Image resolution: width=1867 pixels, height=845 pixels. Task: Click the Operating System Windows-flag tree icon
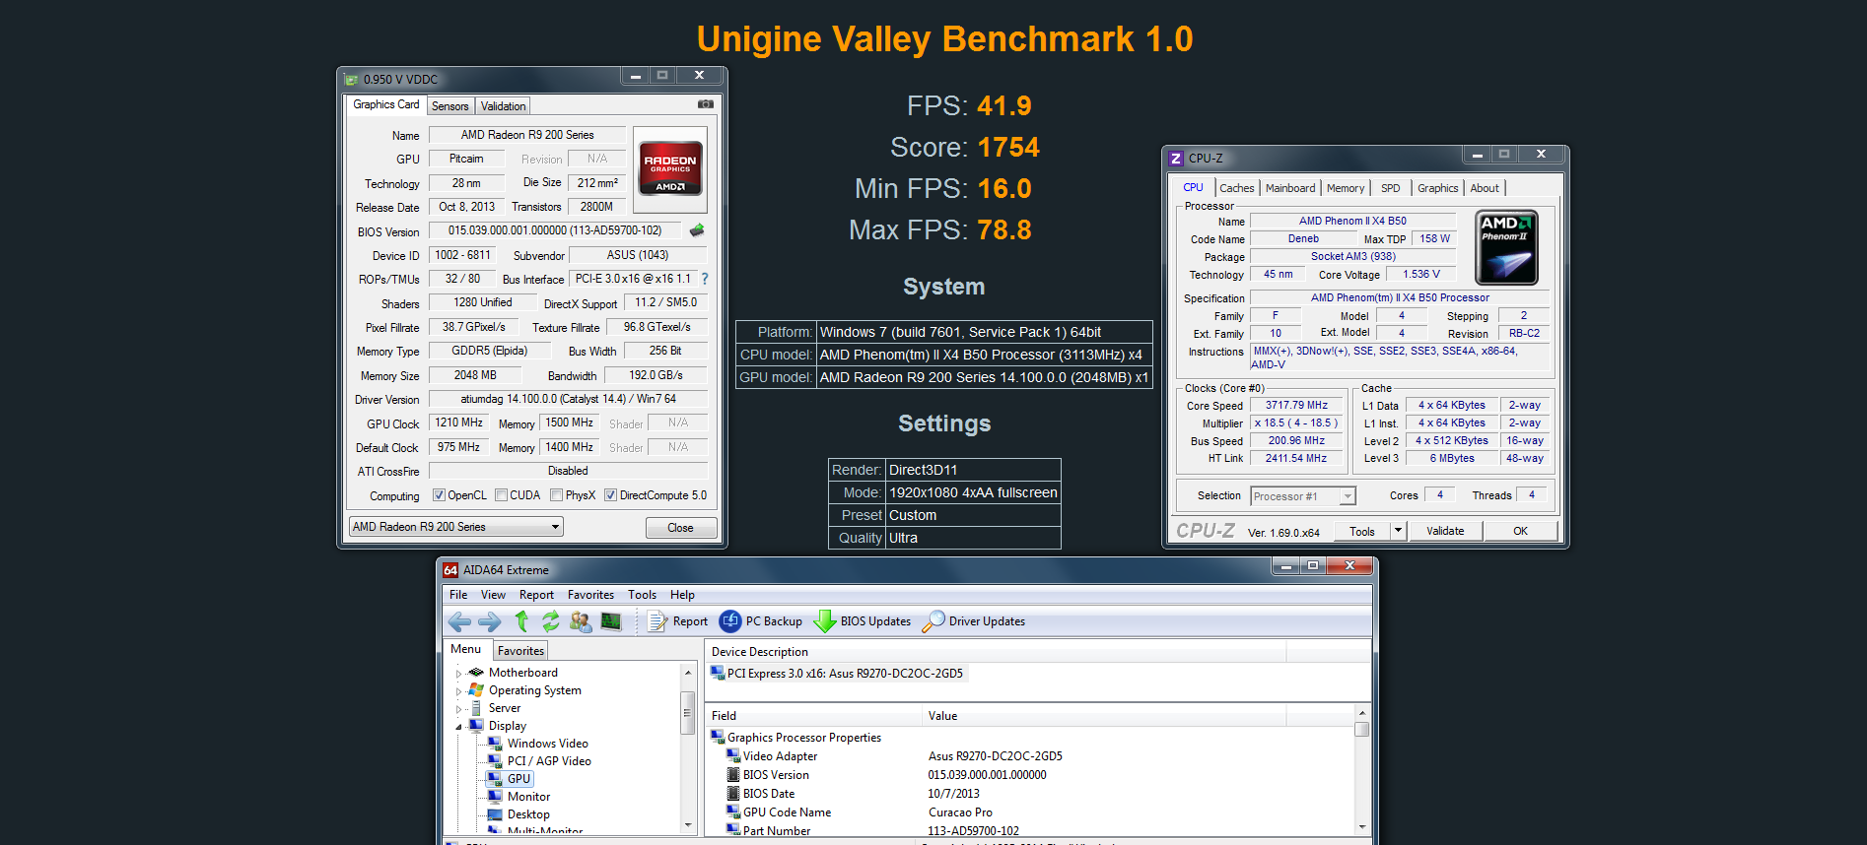[476, 690]
